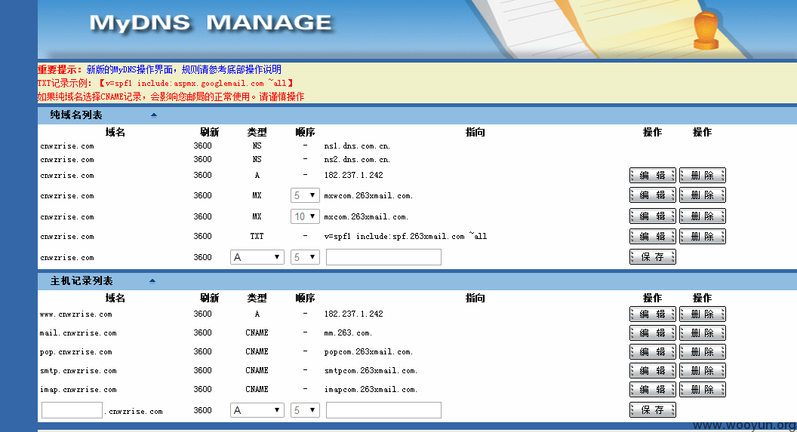
Task: Edit the TXT spf record
Action: coord(653,237)
